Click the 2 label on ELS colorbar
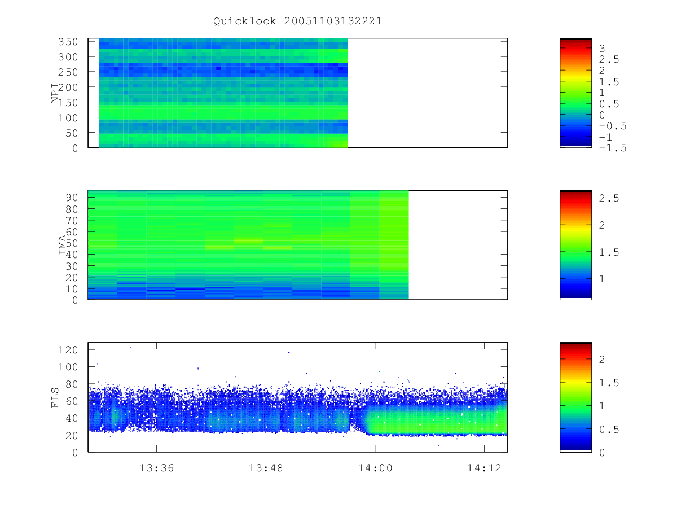 tap(602, 359)
